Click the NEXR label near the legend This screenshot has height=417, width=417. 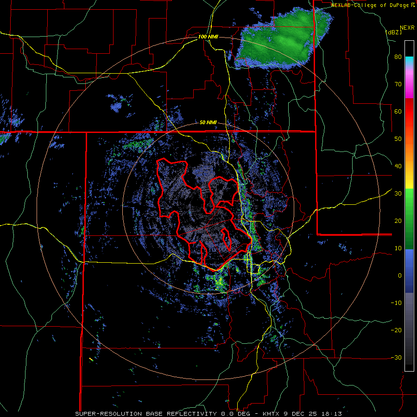407,28
